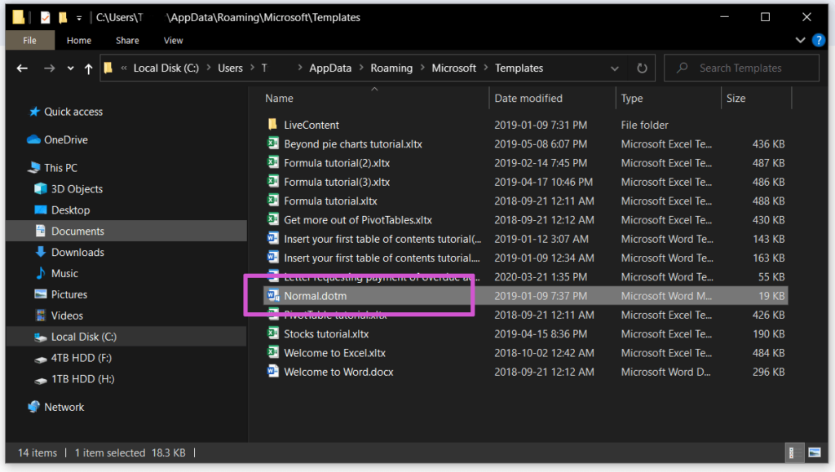This screenshot has height=472, width=835.
Task: Select the Stocks tutorial.xltx file name
Action: (x=326, y=334)
